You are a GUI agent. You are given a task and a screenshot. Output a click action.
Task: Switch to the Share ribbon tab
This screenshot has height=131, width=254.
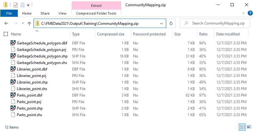45,13
